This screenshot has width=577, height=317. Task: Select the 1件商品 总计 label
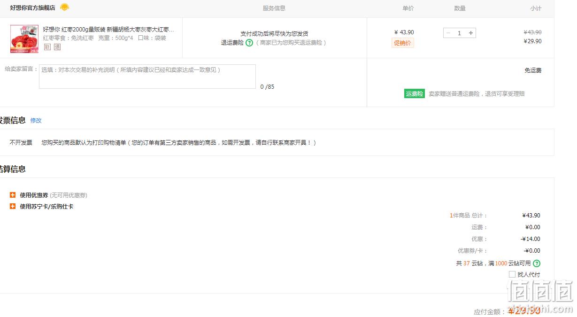[x=469, y=216]
